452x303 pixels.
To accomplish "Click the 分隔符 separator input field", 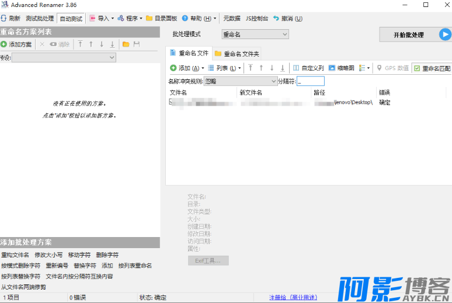I will pos(311,81).
